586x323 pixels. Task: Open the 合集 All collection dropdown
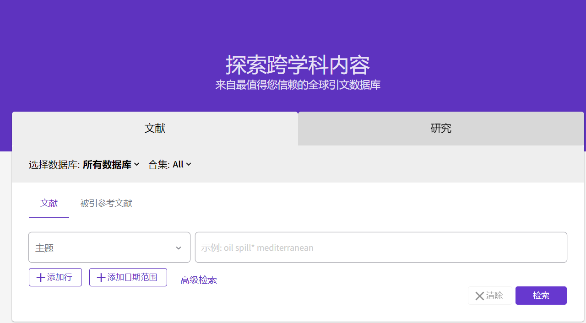pyautogui.click(x=181, y=164)
